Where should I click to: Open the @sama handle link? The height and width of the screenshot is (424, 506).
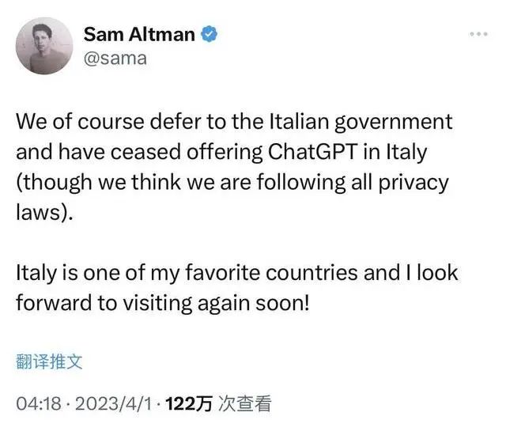pos(115,59)
